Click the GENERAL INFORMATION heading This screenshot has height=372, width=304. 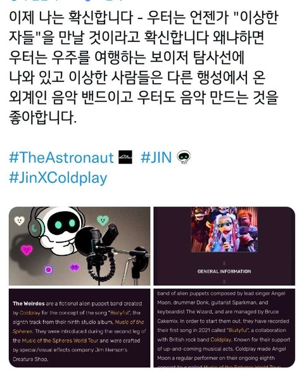tap(224, 271)
